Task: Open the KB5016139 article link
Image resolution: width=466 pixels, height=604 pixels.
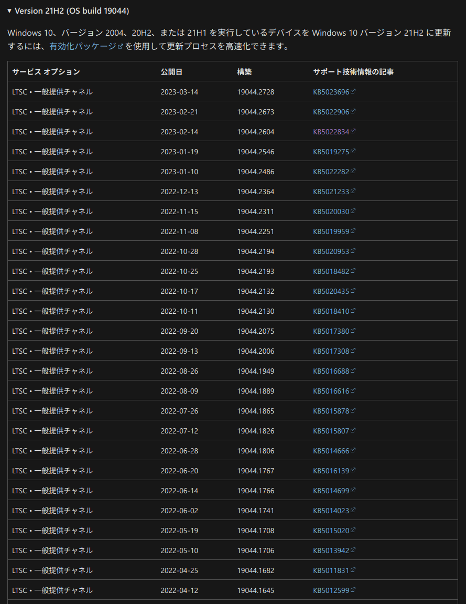Action: click(331, 471)
